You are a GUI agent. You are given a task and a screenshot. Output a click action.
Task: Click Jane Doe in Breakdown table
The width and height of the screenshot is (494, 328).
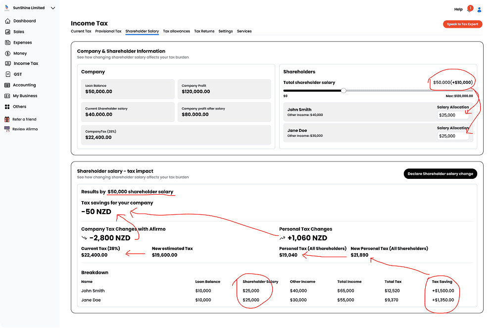[91, 300]
